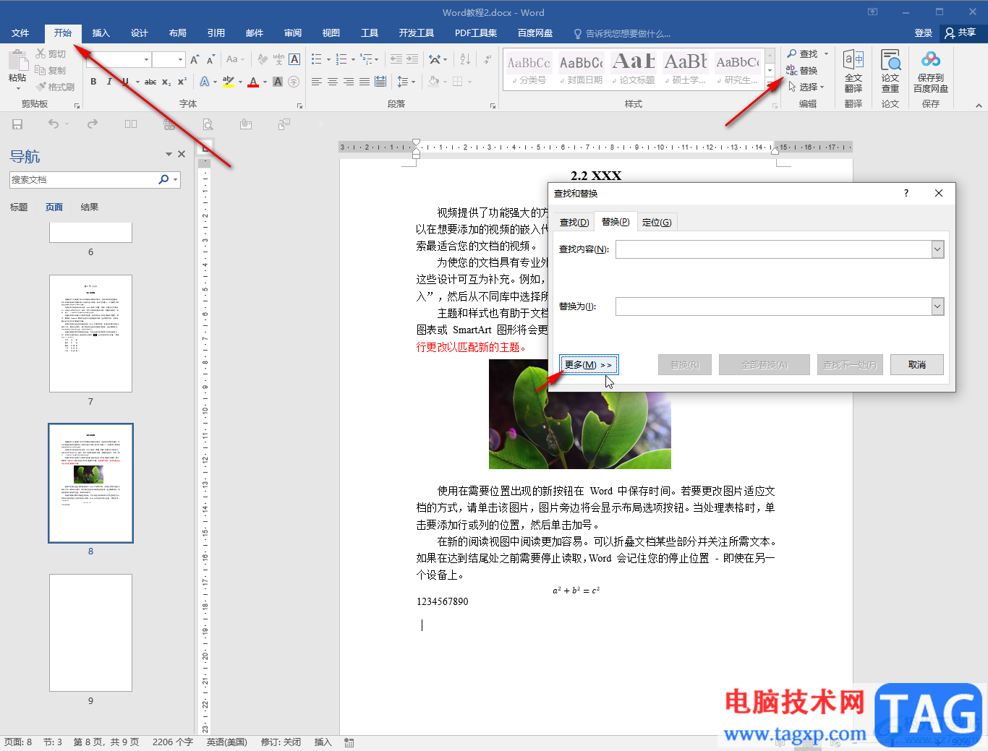Switch to Headings tab in navigation pane
The height and width of the screenshot is (751, 988).
[x=19, y=207]
